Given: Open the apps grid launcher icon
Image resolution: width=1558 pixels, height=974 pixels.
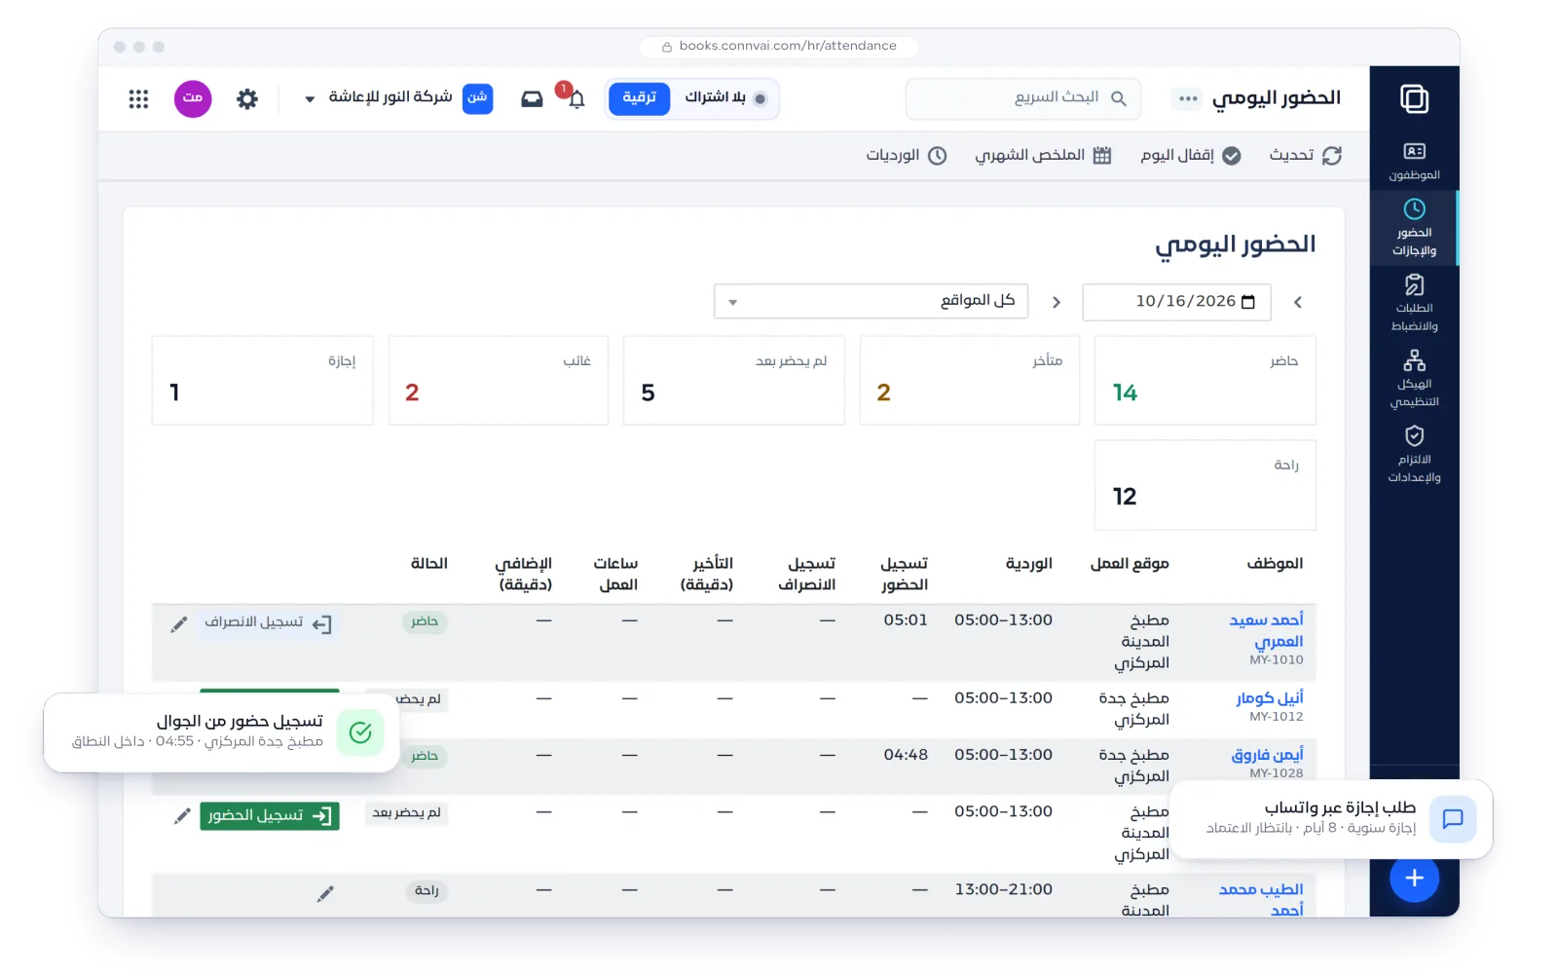Looking at the screenshot, I should click(x=138, y=98).
